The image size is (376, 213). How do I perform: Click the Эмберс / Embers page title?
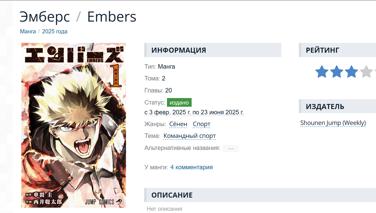[x=78, y=17]
